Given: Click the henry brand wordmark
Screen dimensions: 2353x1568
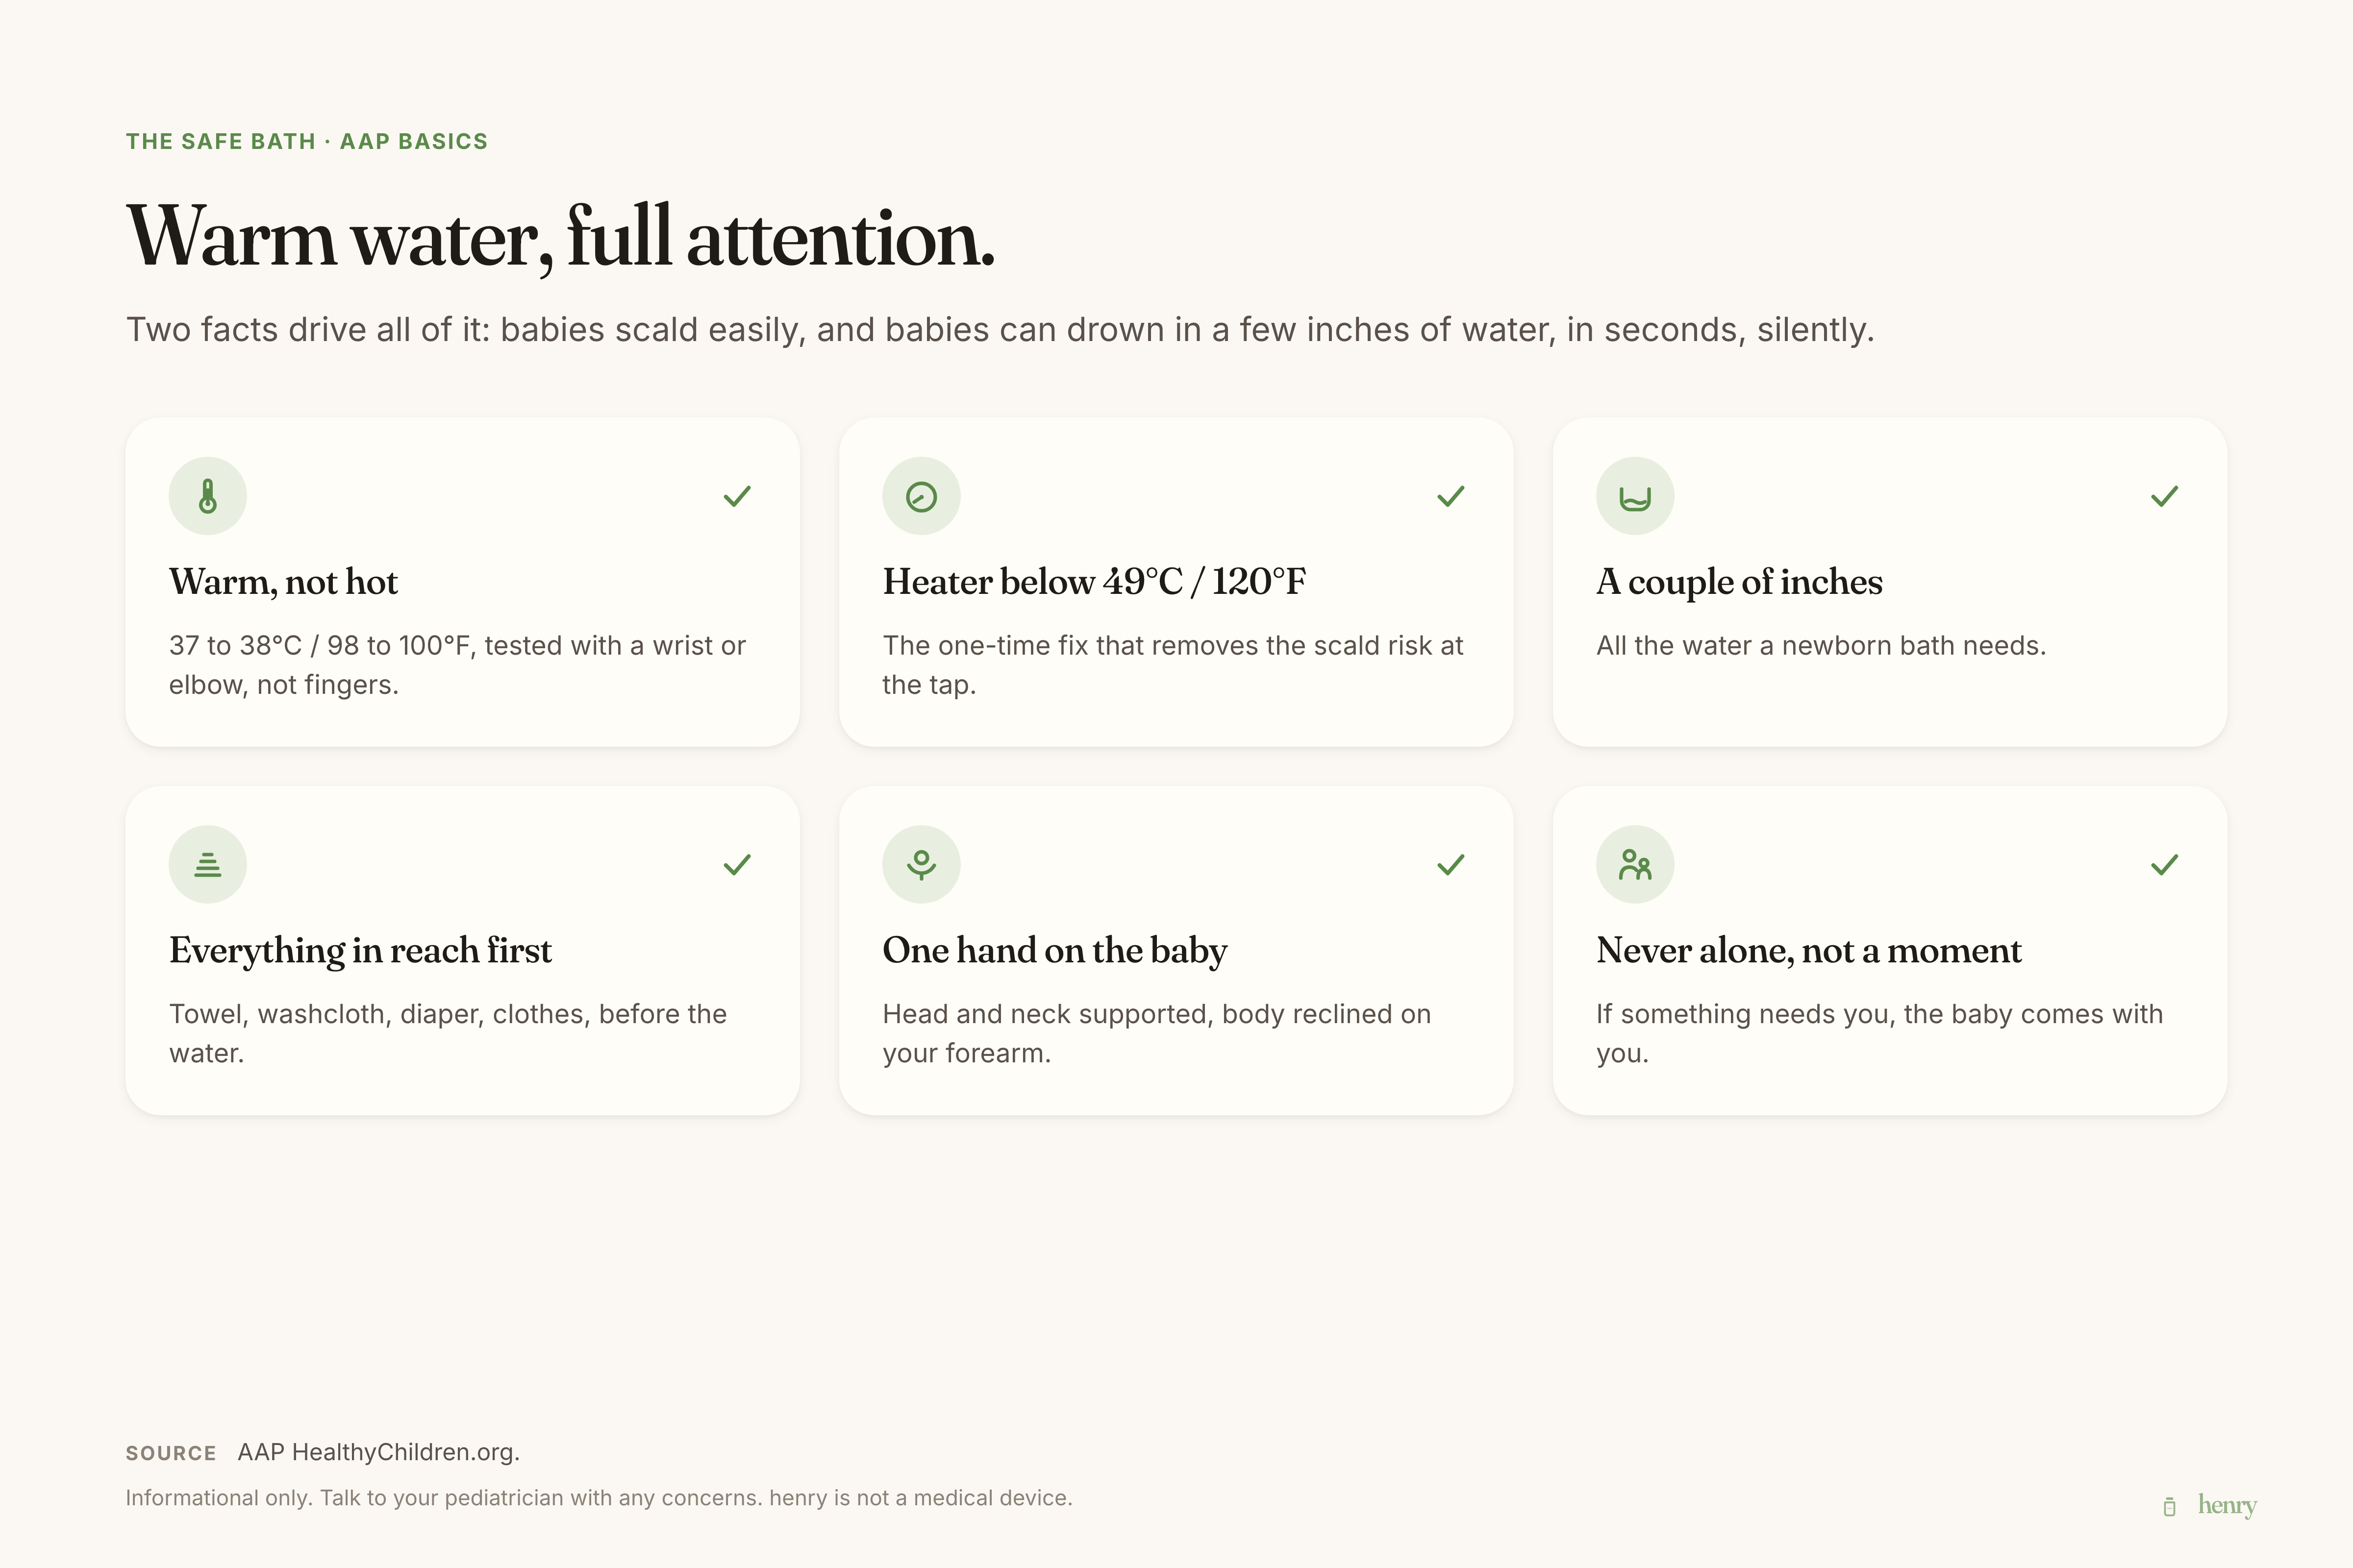Looking at the screenshot, I should point(2227,1505).
